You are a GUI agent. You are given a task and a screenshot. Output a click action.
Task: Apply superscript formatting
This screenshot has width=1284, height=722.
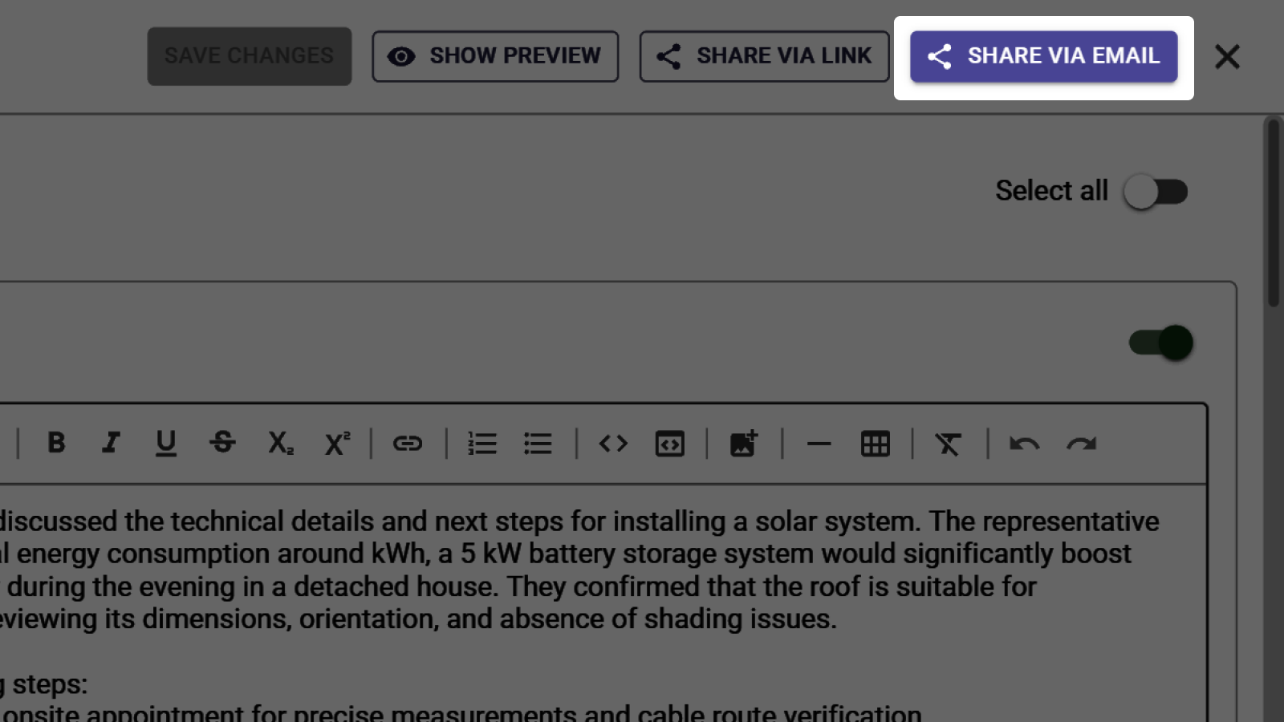click(337, 443)
